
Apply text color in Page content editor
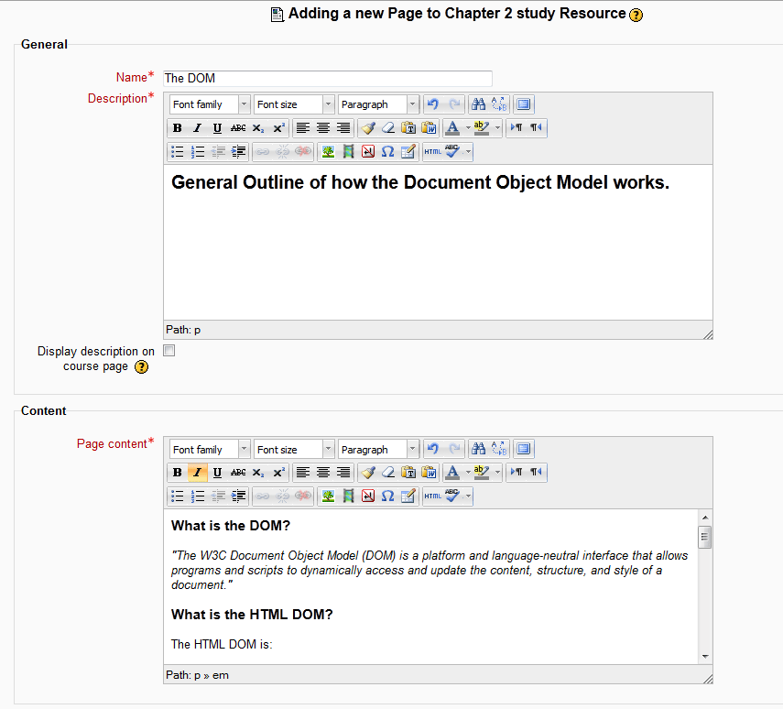pyautogui.click(x=452, y=472)
